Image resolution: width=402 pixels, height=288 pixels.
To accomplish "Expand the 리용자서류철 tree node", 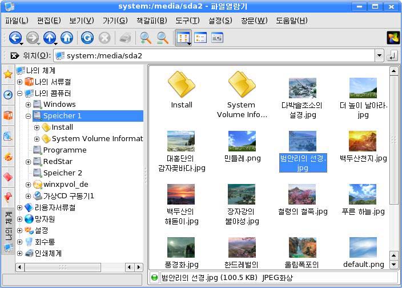I will pos(19,208).
